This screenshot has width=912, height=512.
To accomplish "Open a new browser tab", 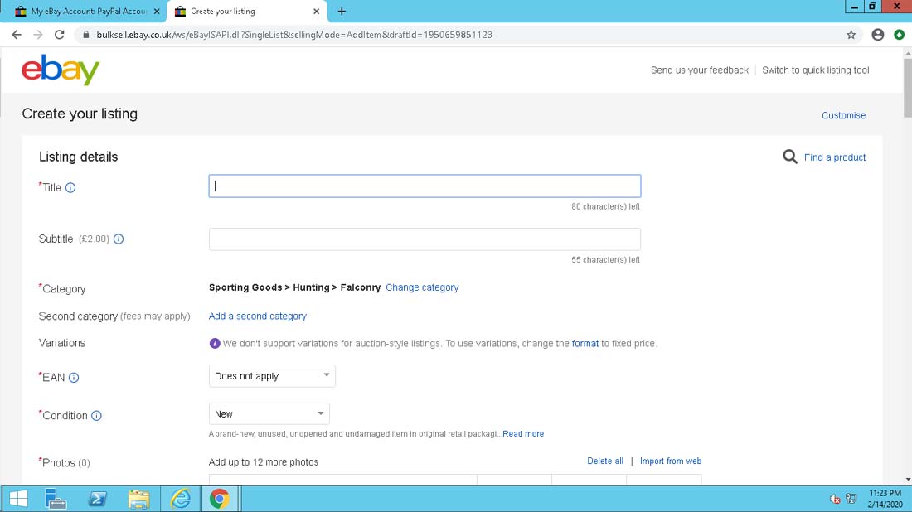I will [x=342, y=11].
